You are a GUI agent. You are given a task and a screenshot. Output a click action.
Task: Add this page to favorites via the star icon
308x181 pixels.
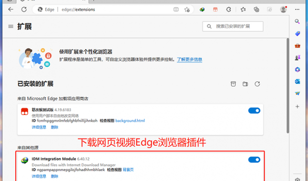(x=187, y=10)
